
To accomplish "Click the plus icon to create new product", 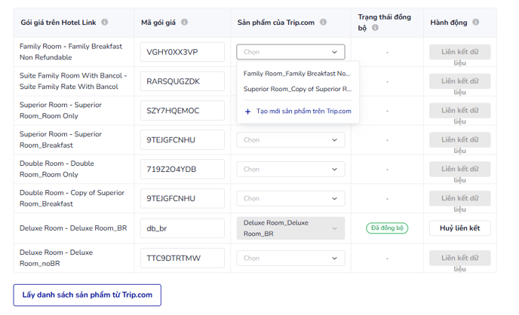I will click(x=248, y=112).
